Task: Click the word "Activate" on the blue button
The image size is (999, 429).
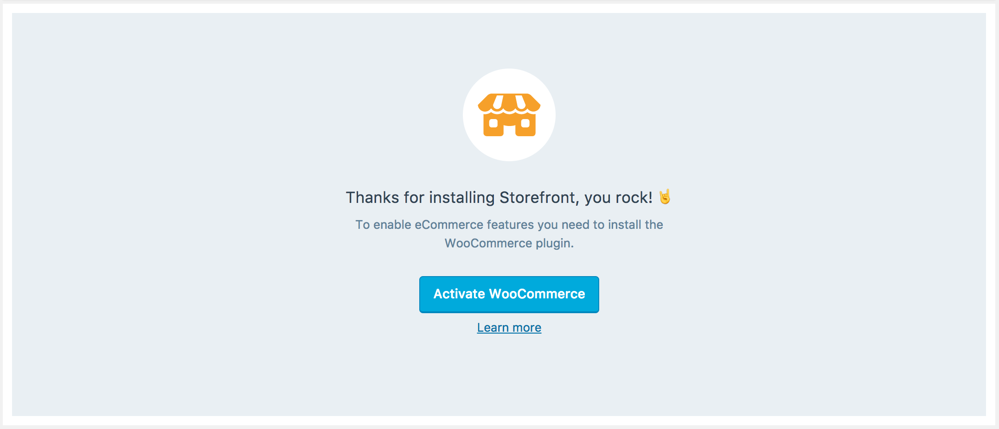Action: click(x=459, y=294)
